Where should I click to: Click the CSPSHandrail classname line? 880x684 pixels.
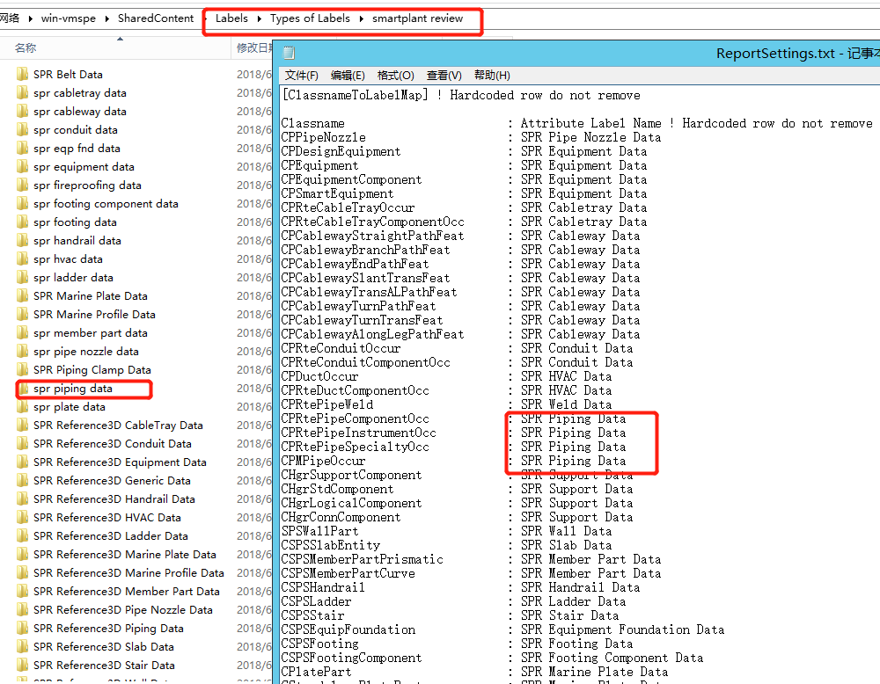324,587
